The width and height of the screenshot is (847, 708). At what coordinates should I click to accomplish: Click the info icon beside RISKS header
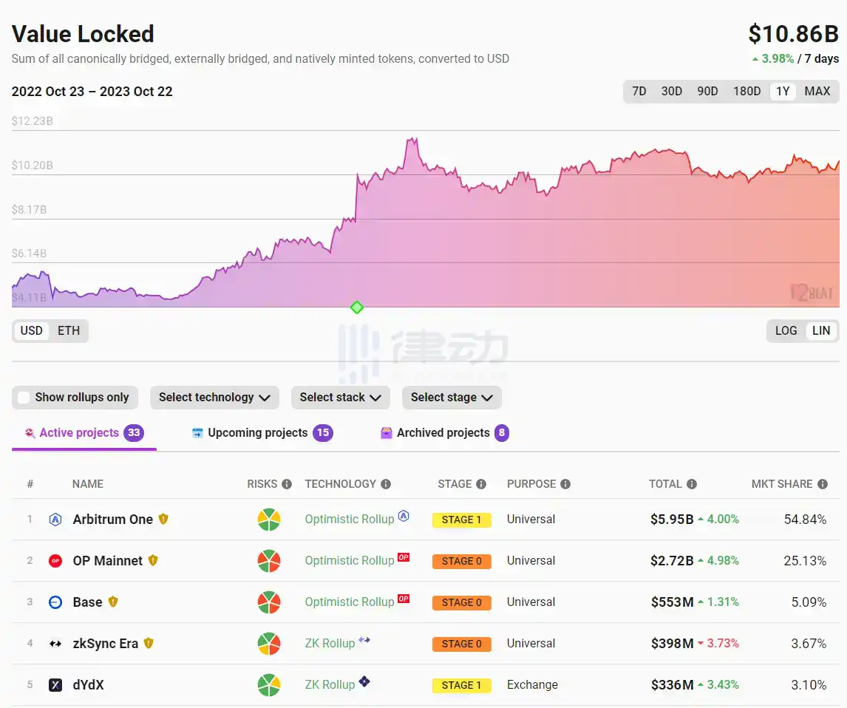pos(287,484)
